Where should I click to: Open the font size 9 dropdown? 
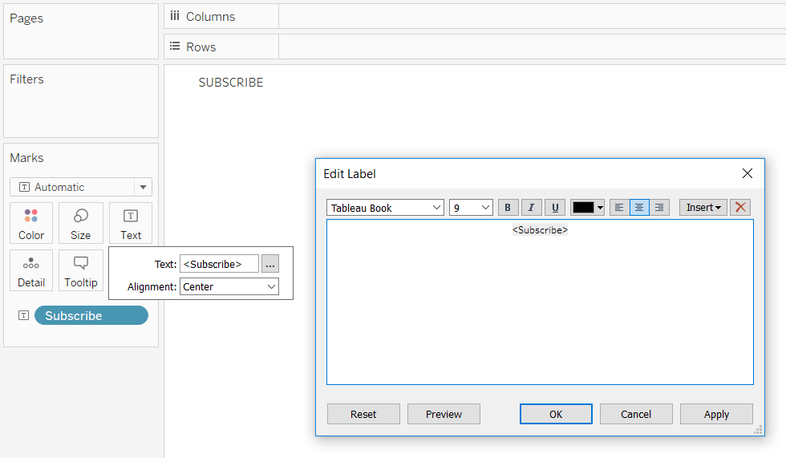pos(471,208)
